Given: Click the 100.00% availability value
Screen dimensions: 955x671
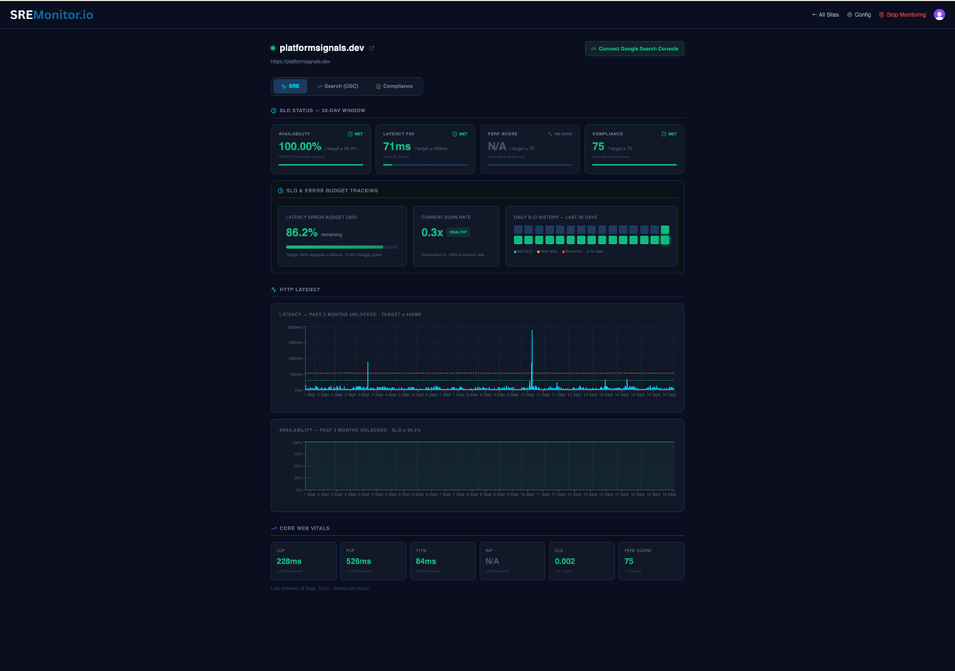Looking at the screenshot, I should click(300, 147).
